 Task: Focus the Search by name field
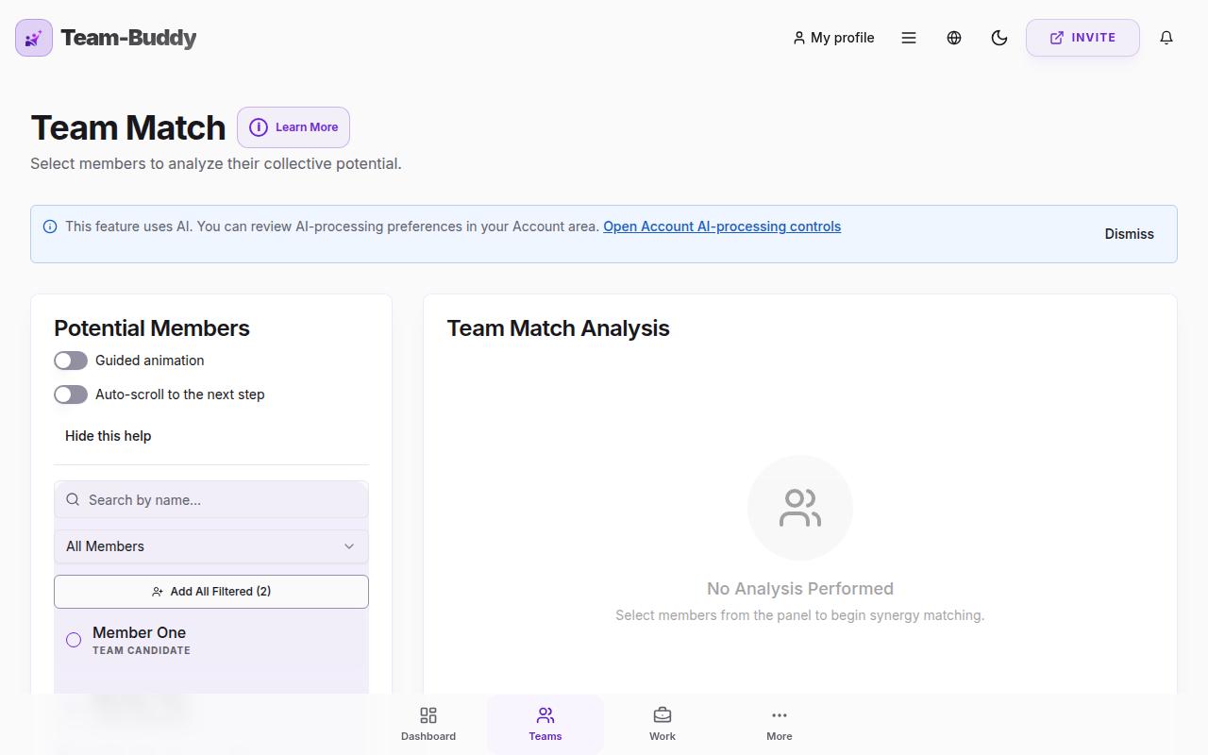tap(211, 499)
